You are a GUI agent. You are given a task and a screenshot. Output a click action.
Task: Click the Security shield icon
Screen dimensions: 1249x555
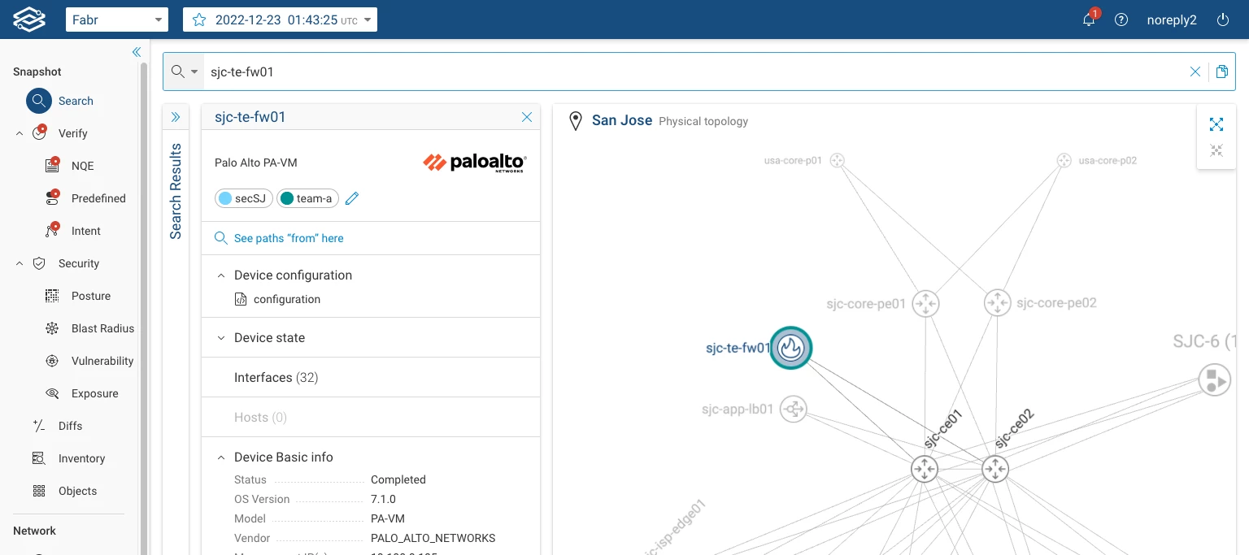tap(39, 263)
